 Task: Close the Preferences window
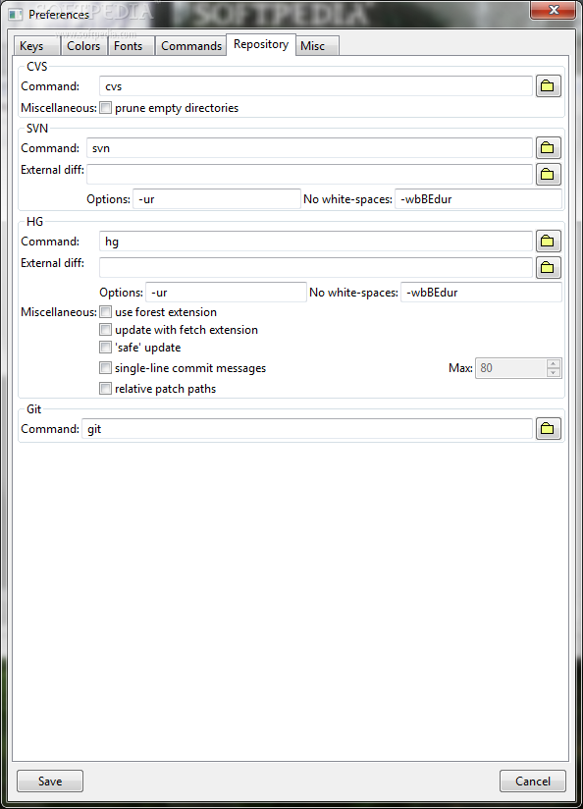[x=554, y=10]
